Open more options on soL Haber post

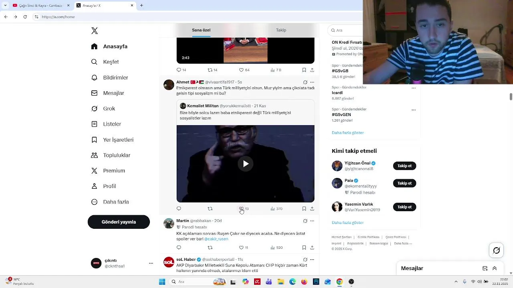pos(312,260)
